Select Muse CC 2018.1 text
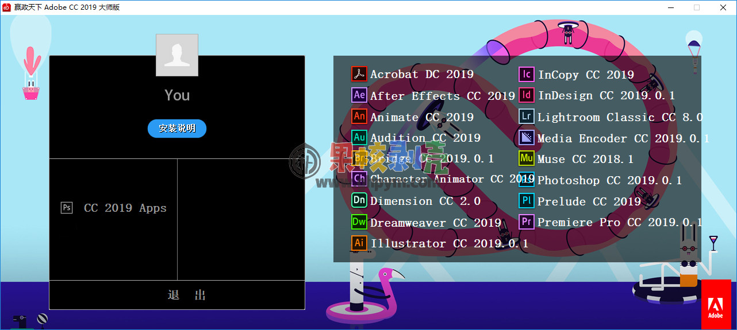Screen dimensions: 737x330 pos(586,159)
